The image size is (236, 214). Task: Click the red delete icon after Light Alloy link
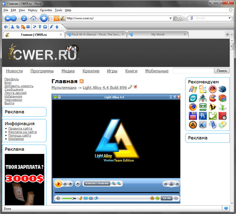pos(135,86)
